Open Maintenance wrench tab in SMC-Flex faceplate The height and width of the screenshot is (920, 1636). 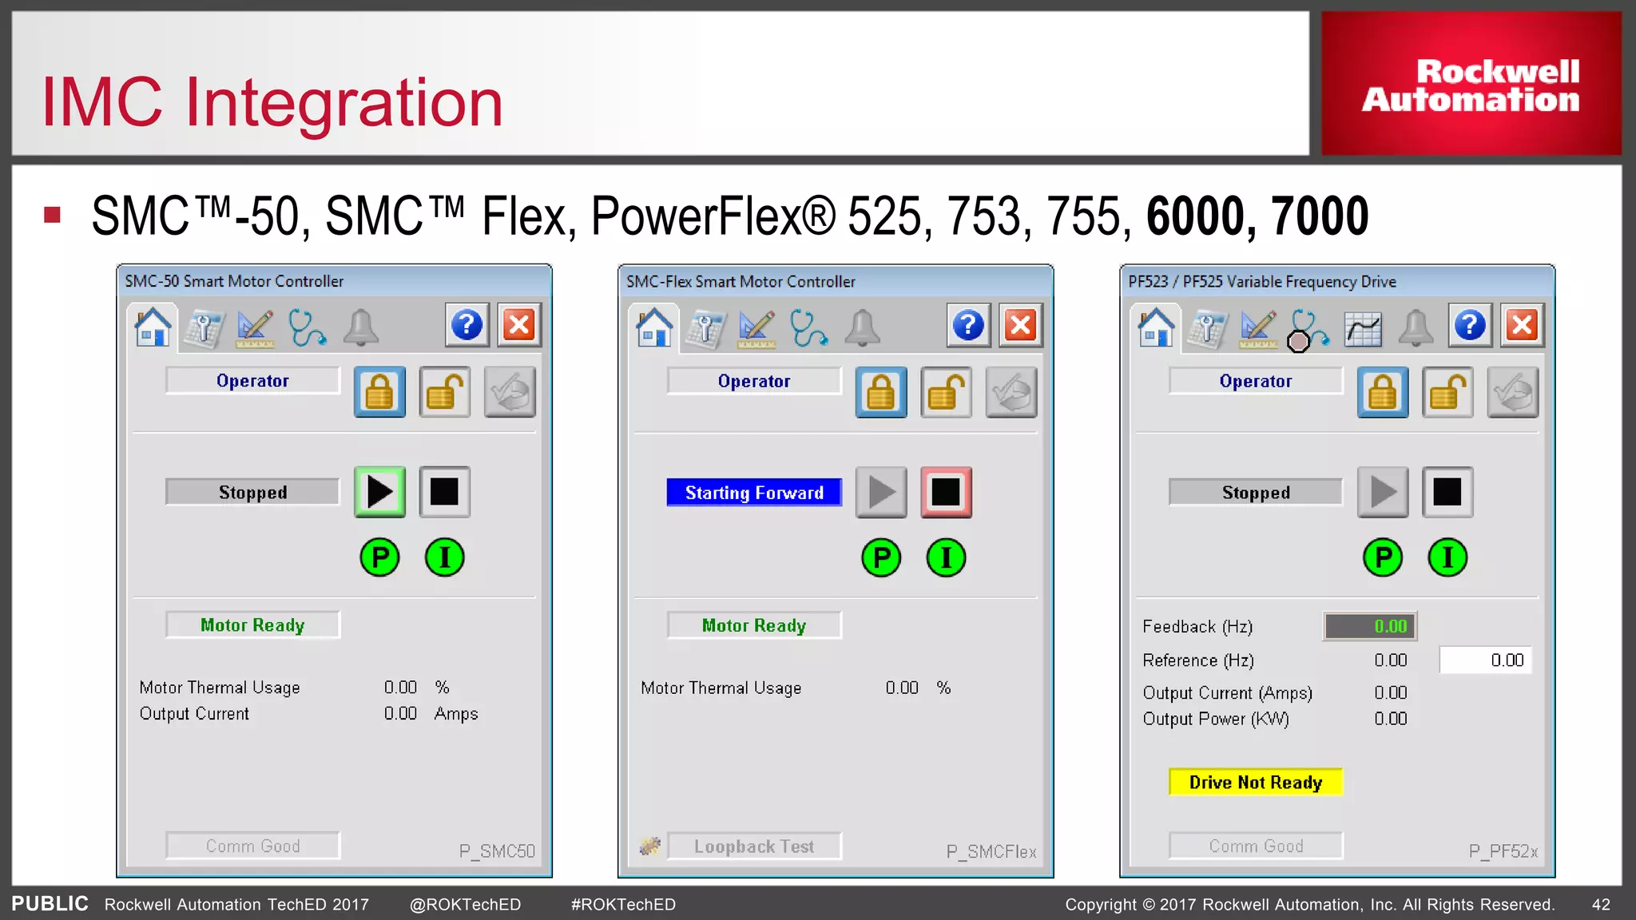(706, 328)
